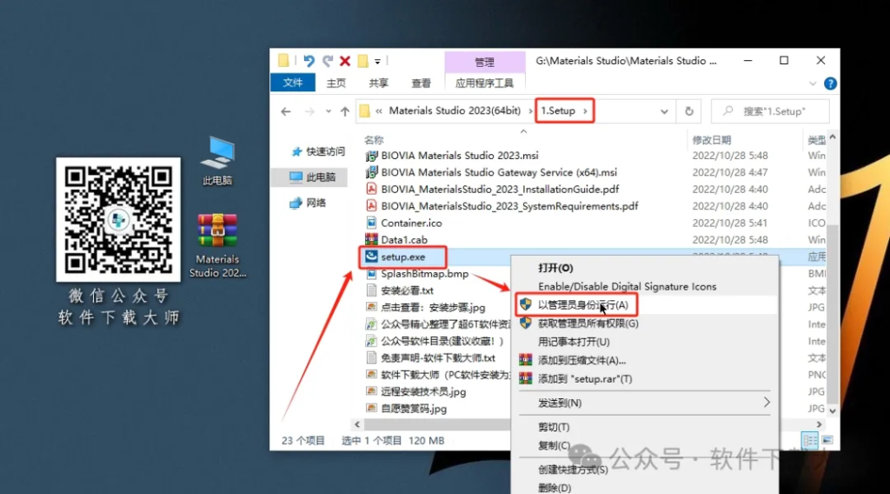Click the 1.Setup breadcrumb segment
The height and width of the screenshot is (494, 890).
tap(558, 110)
